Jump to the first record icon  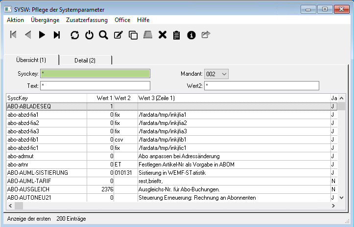point(13,35)
